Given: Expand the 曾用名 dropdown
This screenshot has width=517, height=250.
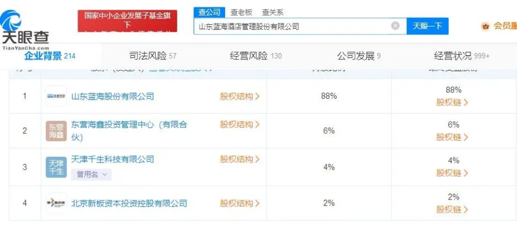Looking at the screenshot, I should pyautogui.click(x=91, y=174).
